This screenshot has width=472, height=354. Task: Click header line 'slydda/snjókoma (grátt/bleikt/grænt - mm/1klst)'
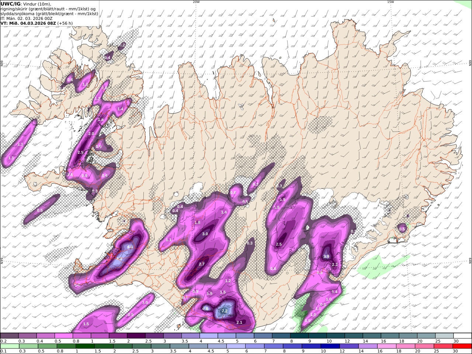49,14
